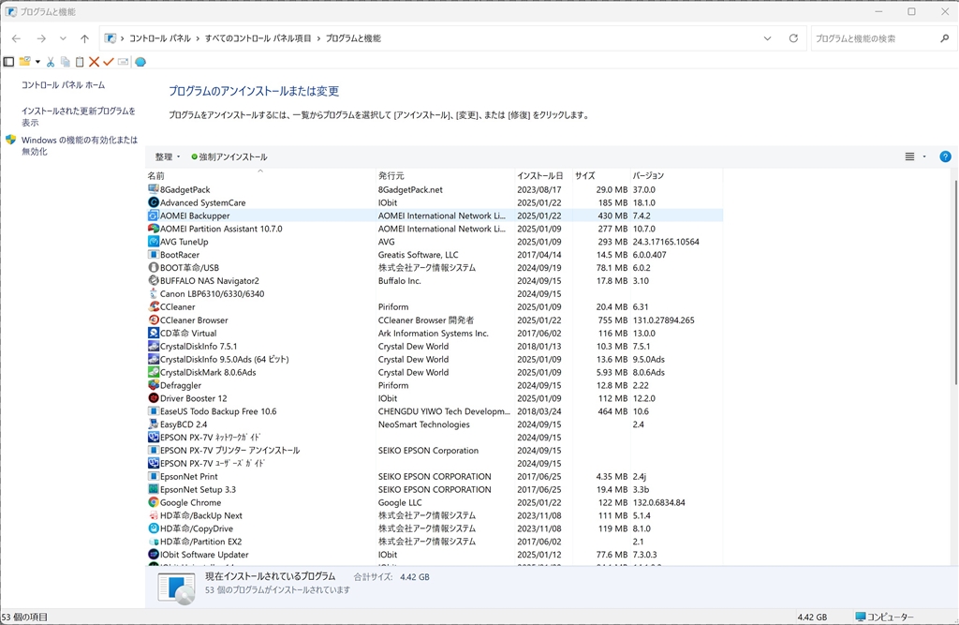Open help with the blue question icon
Viewport: 959px width, 625px height.
pyautogui.click(x=945, y=156)
